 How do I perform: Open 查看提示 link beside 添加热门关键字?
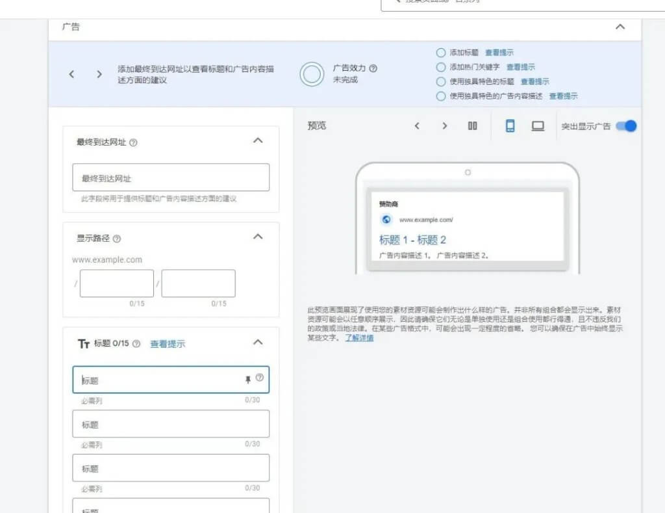pos(521,67)
